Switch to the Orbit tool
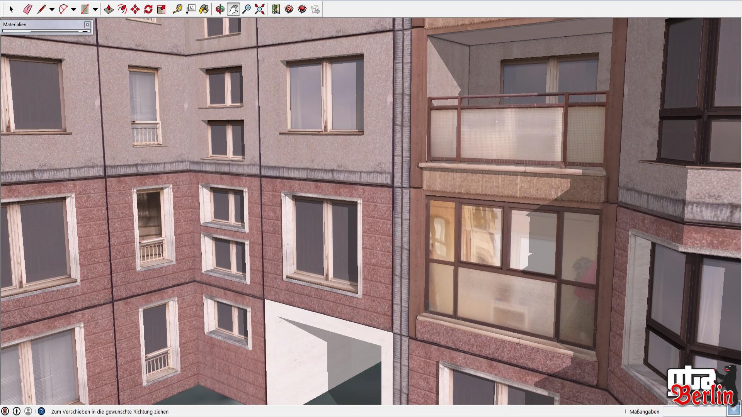 (220, 9)
